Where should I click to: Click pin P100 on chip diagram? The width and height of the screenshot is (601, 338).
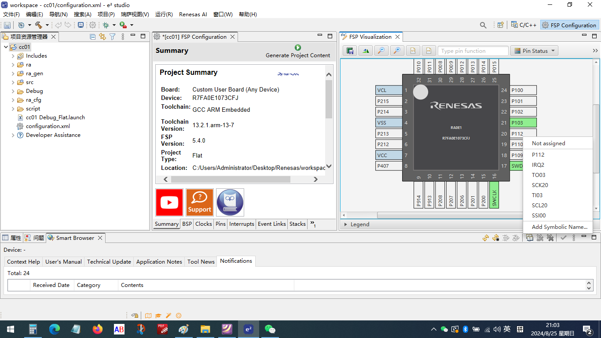tap(523, 90)
